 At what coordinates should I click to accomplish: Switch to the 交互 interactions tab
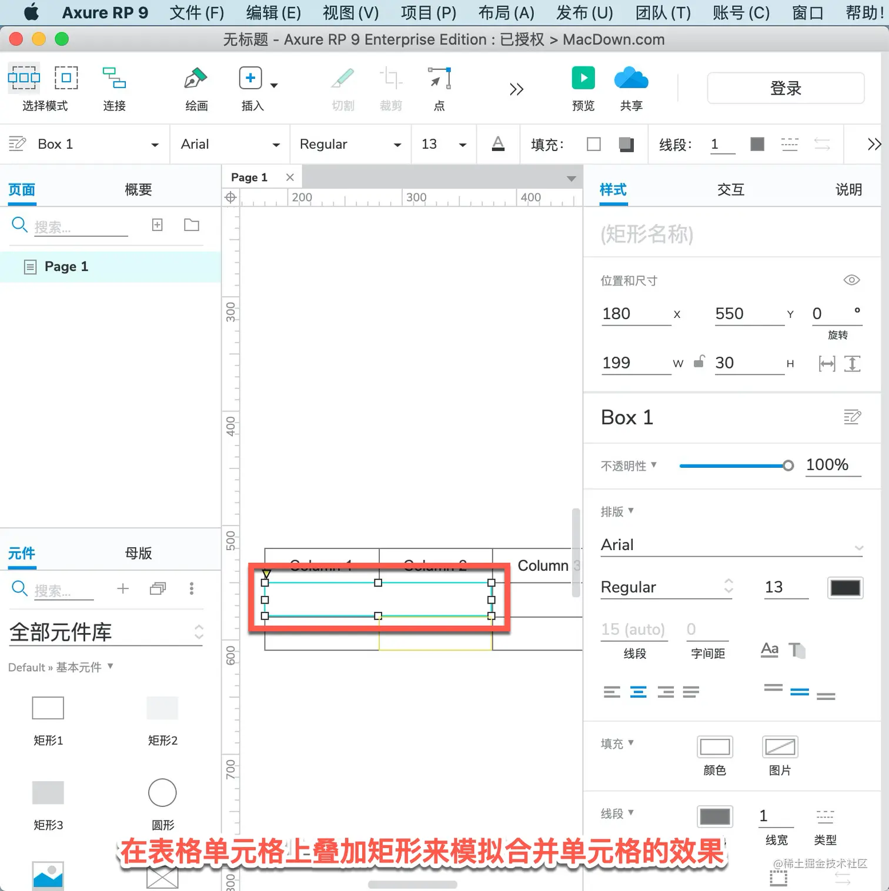(x=731, y=189)
